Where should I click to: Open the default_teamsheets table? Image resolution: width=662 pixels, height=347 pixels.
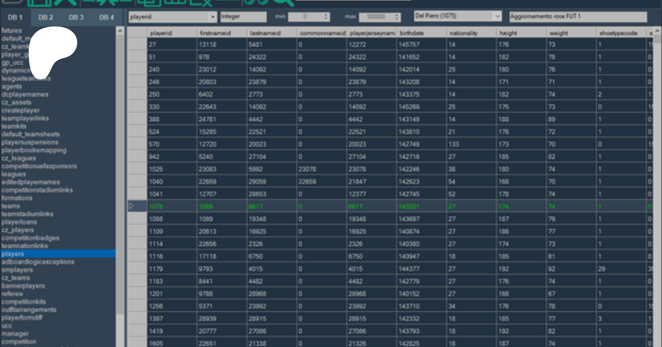[x=31, y=134]
